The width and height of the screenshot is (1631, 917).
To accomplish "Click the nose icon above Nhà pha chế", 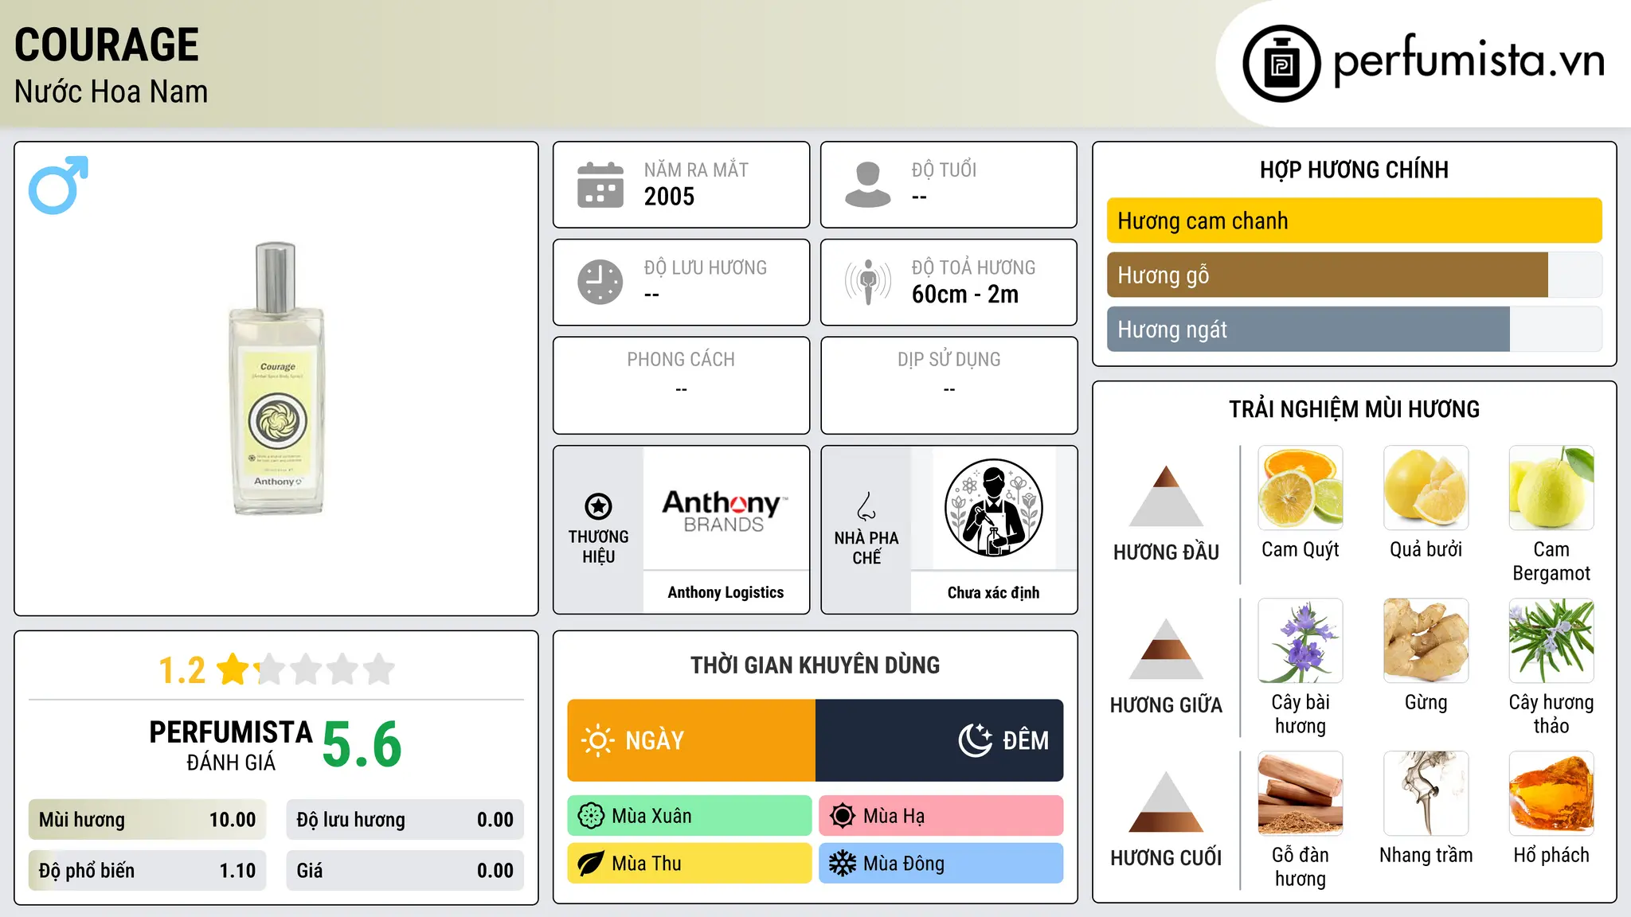I will pyautogui.click(x=866, y=506).
